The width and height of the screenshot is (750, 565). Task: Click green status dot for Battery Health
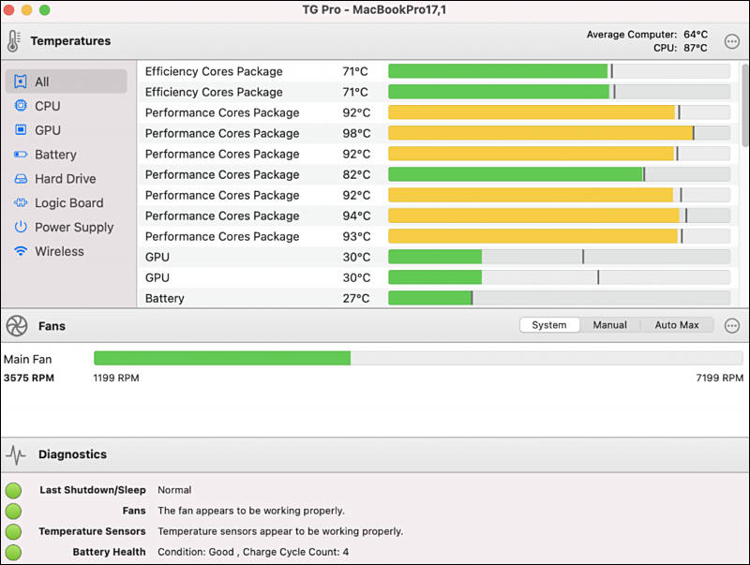point(13,552)
